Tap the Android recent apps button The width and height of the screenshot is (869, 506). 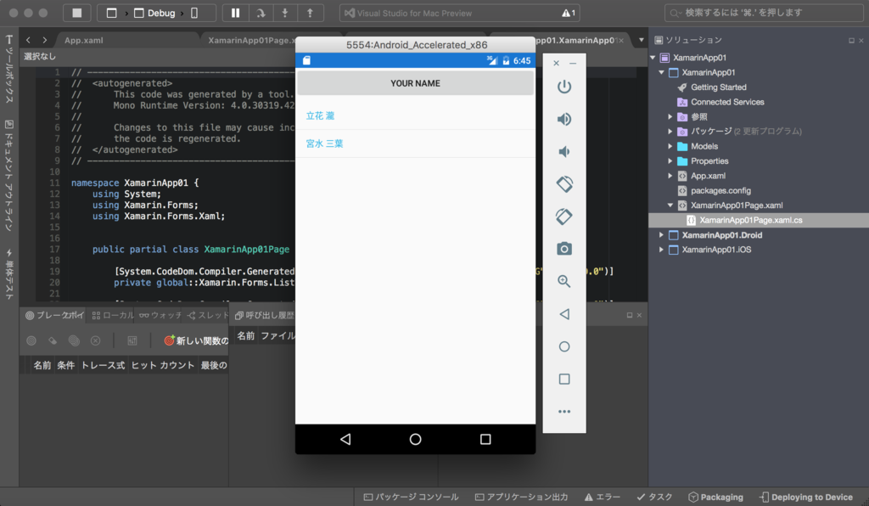click(x=485, y=439)
